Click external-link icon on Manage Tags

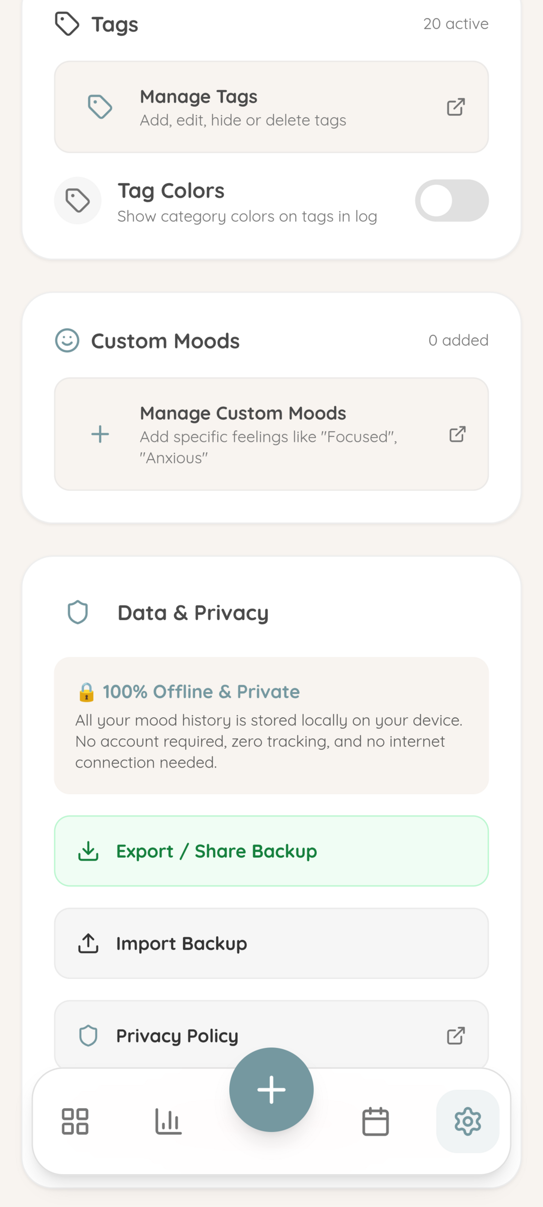tap(456, 107)
